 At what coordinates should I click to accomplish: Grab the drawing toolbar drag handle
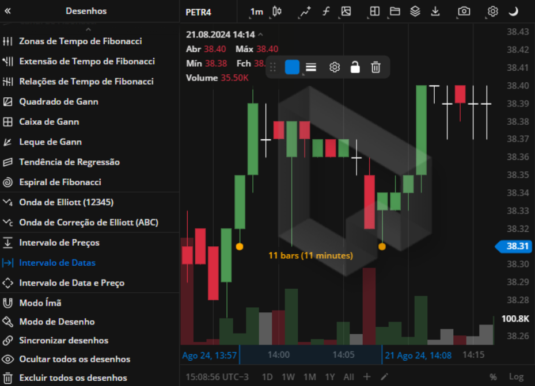pyautogui.click(x=272, y=67)
